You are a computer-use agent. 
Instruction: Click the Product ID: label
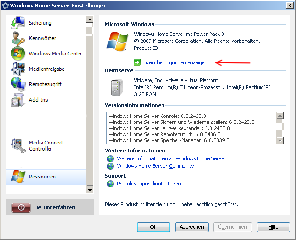click(147, 48)
